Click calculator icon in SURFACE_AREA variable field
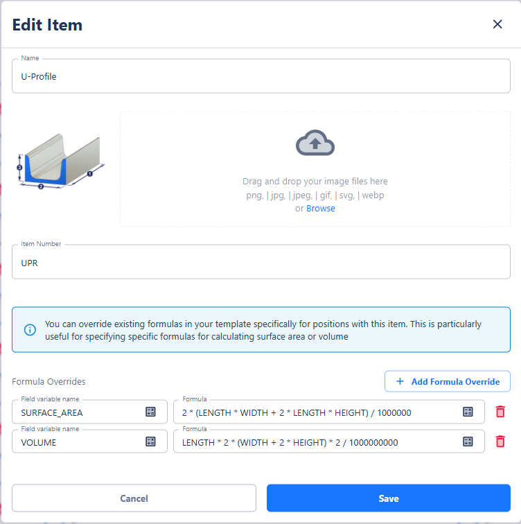521x524 pixels. pos(150,412)
